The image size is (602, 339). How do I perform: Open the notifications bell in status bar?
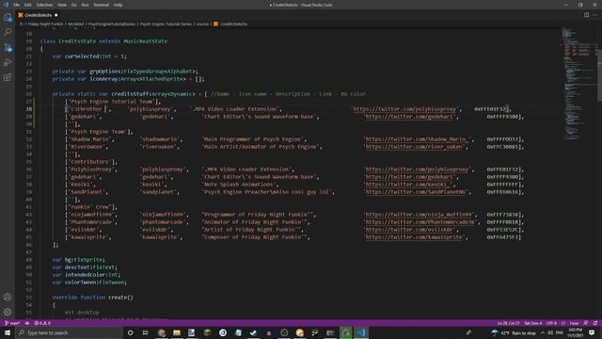point(595,323)
